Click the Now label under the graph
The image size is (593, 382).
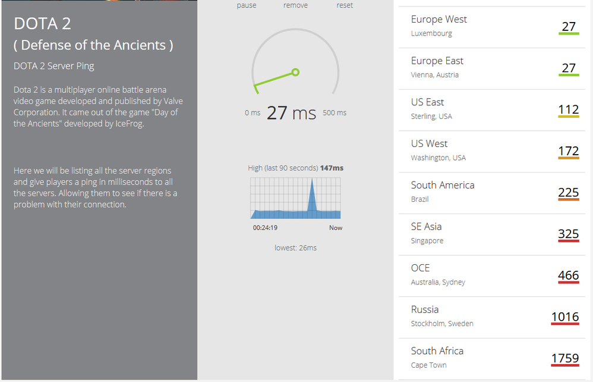(x=336, y=228)
